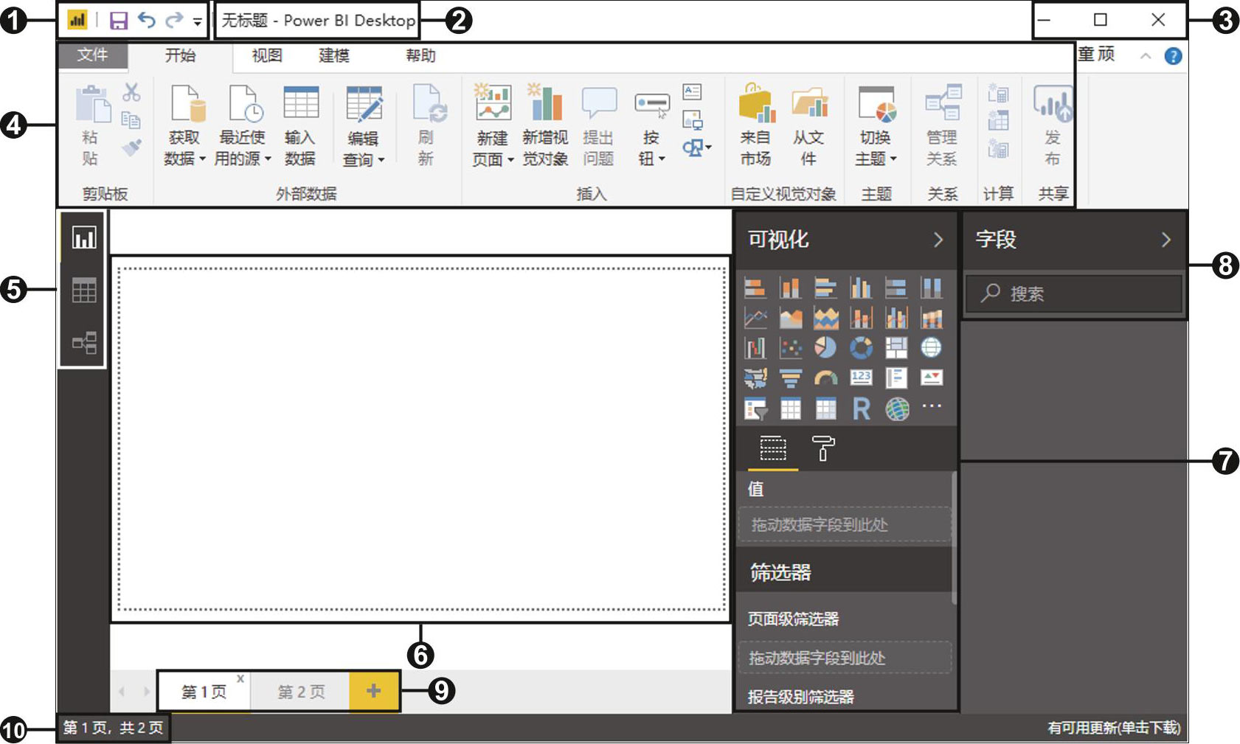Select the line chart visual
1240x744 pixels.
point(755,318)
